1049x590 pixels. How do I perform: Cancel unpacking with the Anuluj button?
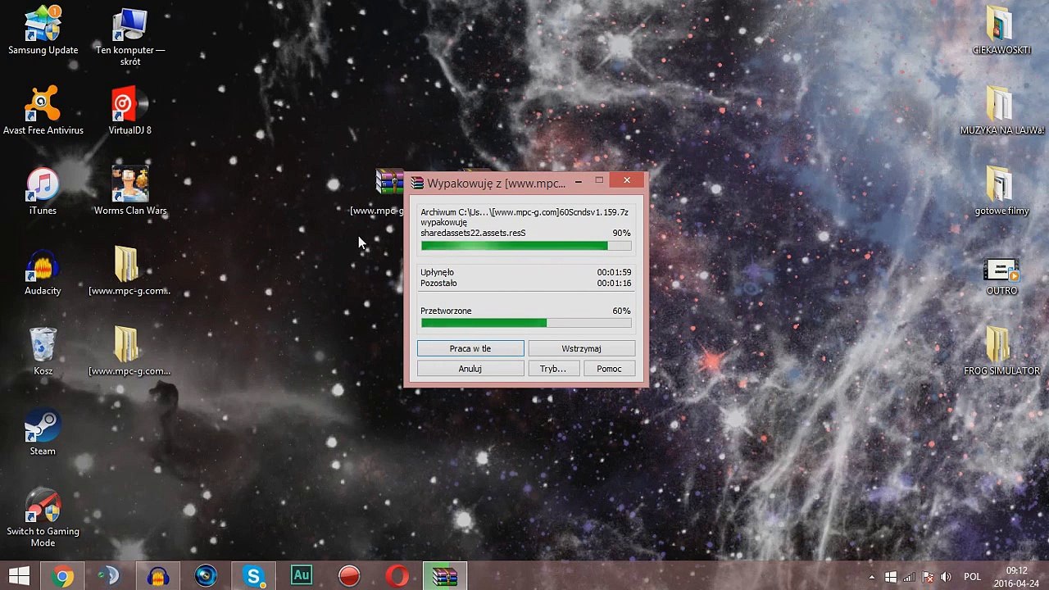coord(470,369)
